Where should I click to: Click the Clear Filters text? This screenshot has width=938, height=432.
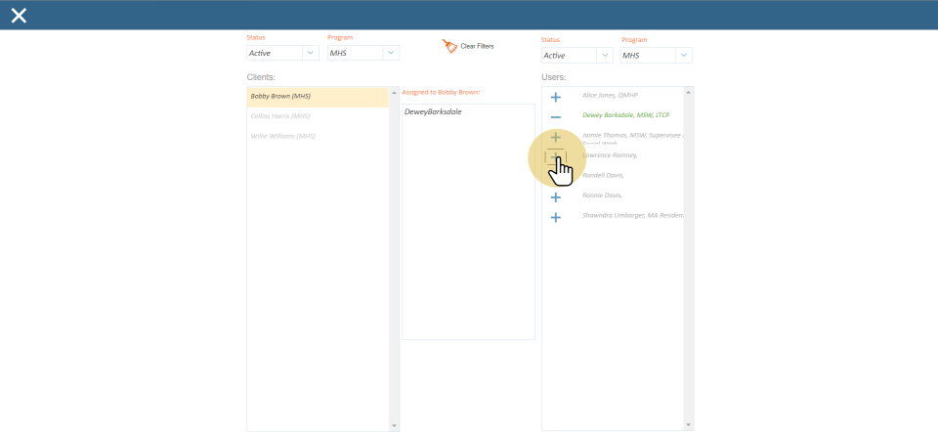coord(477,47)
